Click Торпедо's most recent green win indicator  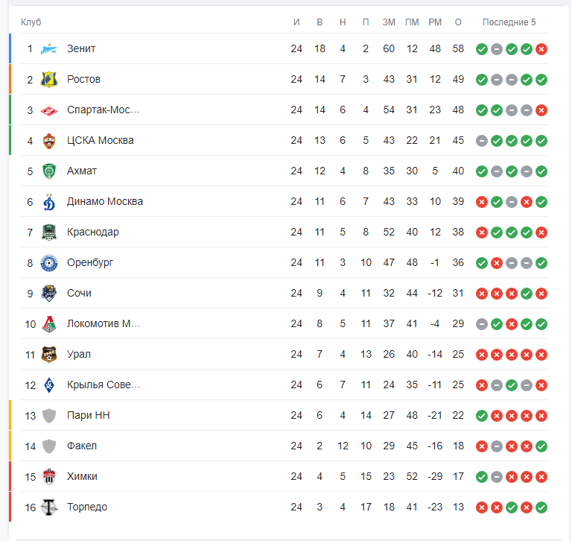coord(541,507)
